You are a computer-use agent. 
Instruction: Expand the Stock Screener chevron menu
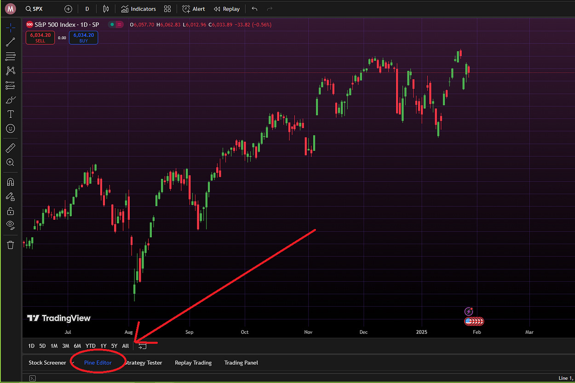72,363
